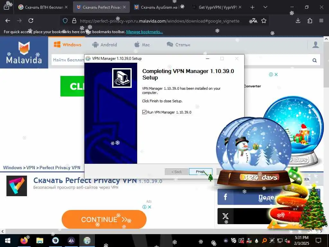The height and width of the screenshot is (247, 329).
Task: Open tracking protection shield icon
Action: (x=65, y=21)
